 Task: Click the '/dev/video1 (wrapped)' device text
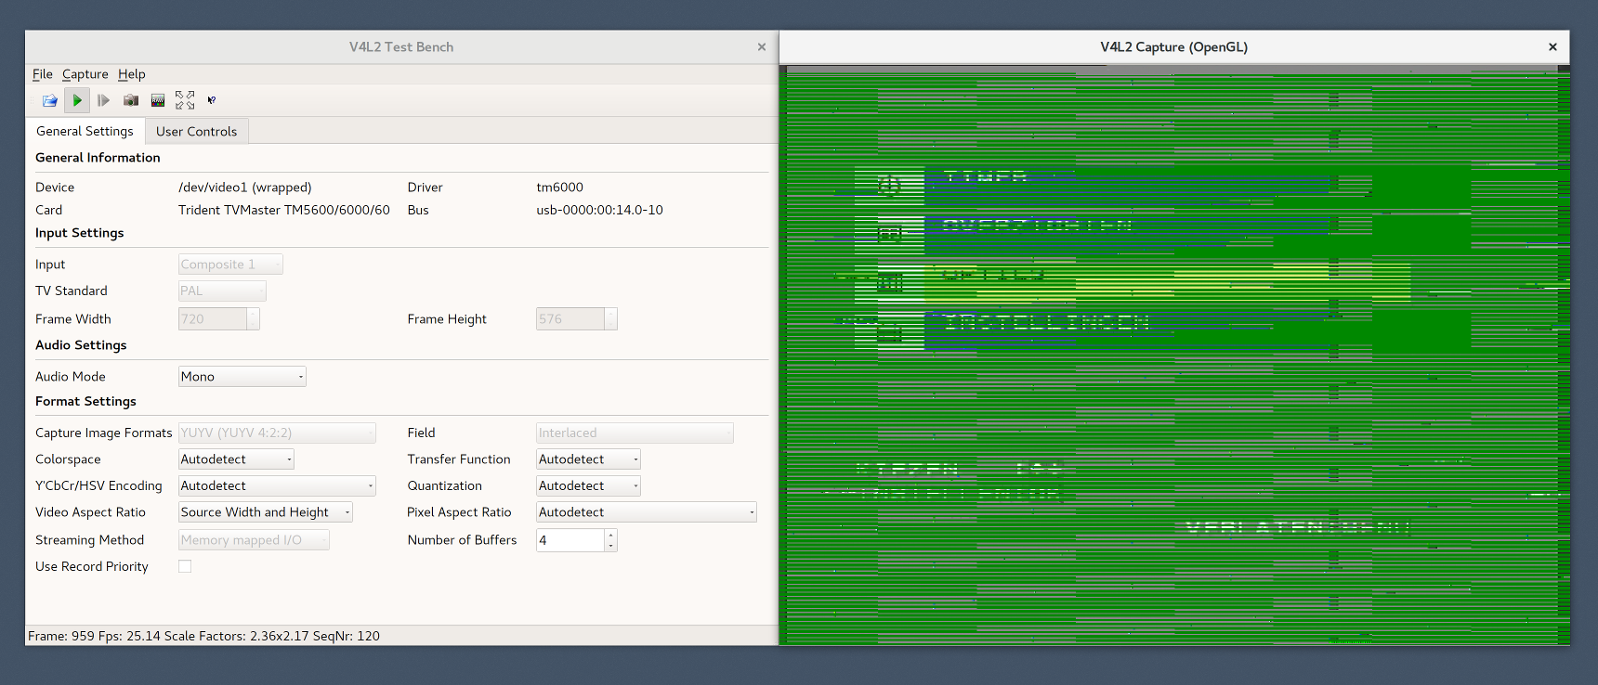pos(245,187)
